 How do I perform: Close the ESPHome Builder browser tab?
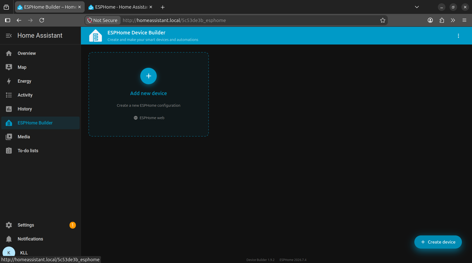pos(79,7)
